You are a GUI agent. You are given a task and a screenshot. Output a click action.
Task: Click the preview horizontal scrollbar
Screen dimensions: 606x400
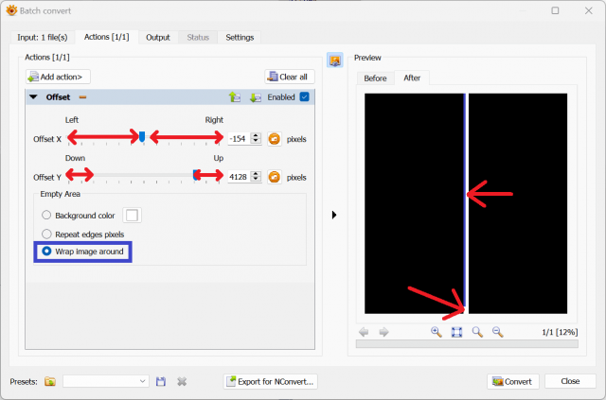[467, 343]
